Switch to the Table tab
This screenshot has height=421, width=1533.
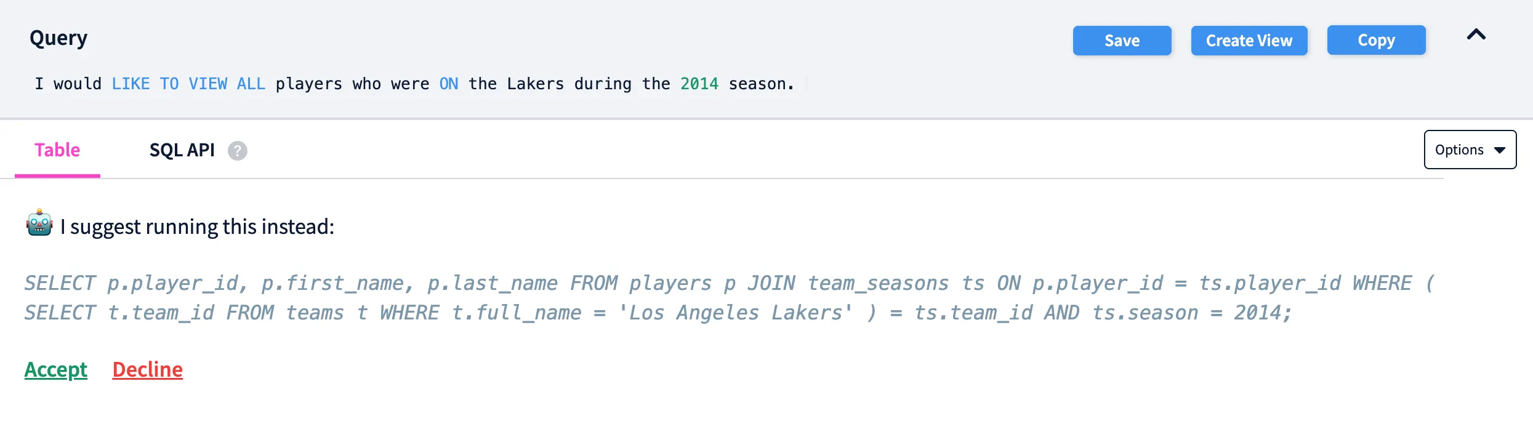tap(57, 150)
